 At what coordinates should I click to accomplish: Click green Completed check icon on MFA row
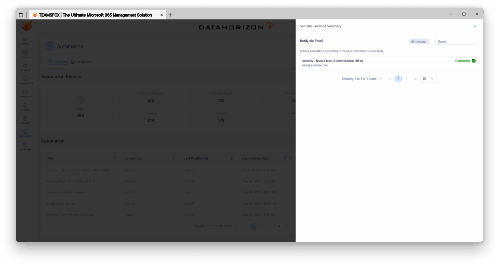coord(474,61)
